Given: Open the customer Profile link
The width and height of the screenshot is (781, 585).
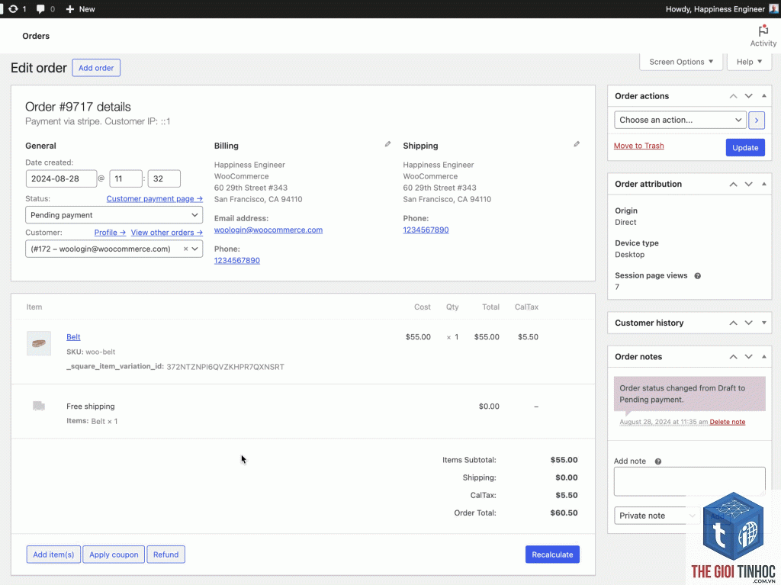Looking at the screenshot, I should 110,232.
